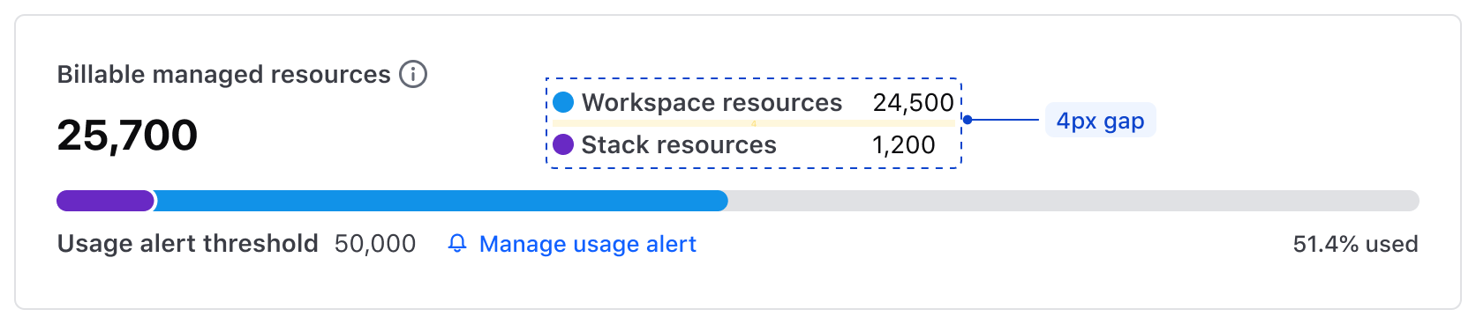Click the 1,200 stack resources value

coord(904,144)
